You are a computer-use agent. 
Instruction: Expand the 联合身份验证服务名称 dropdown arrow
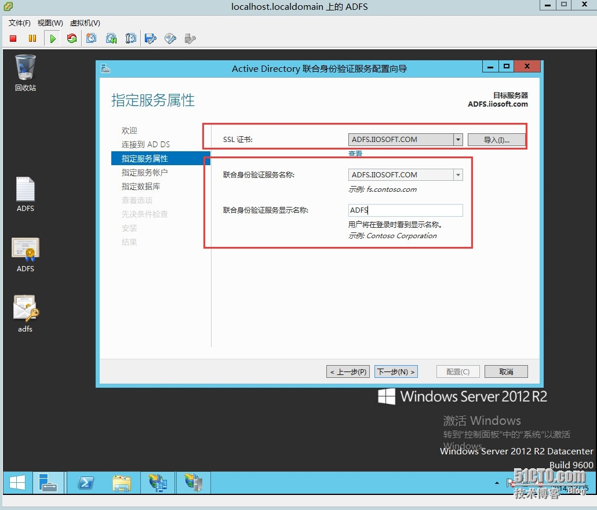[x=458, y=174]
